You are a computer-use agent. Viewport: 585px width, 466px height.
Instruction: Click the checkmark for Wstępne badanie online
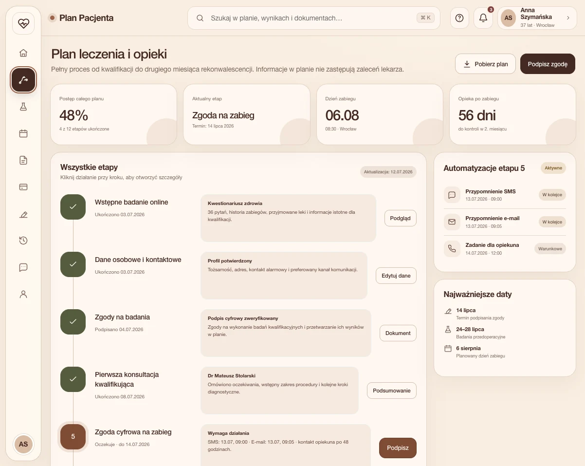(x=73, y=206)
